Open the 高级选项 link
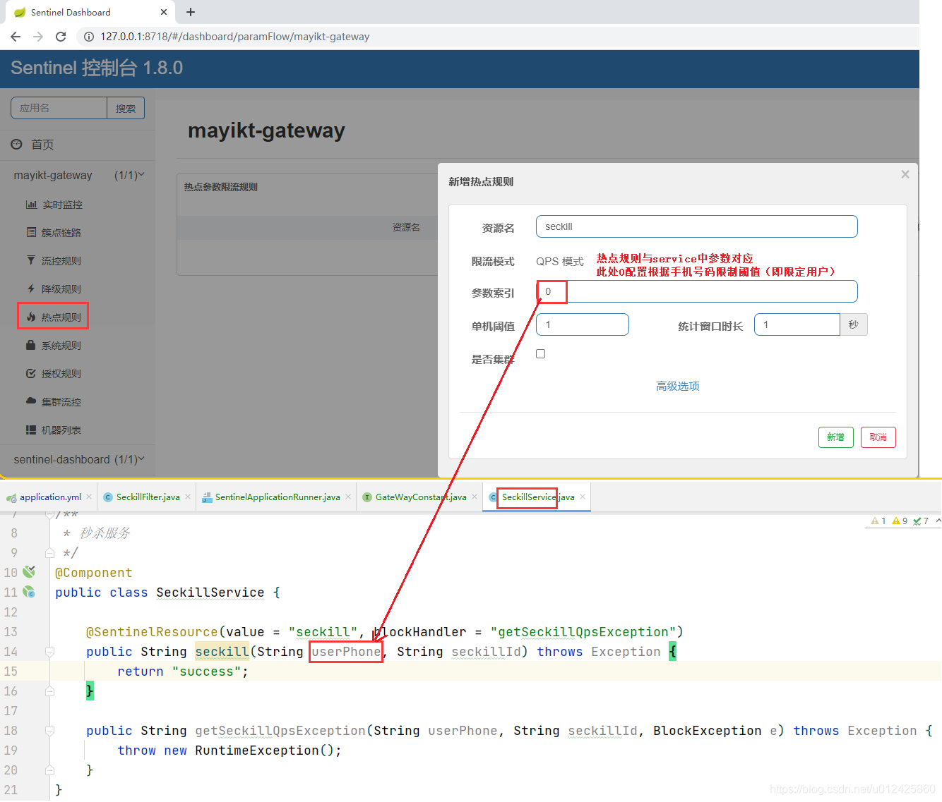 (x=678, y=386)
